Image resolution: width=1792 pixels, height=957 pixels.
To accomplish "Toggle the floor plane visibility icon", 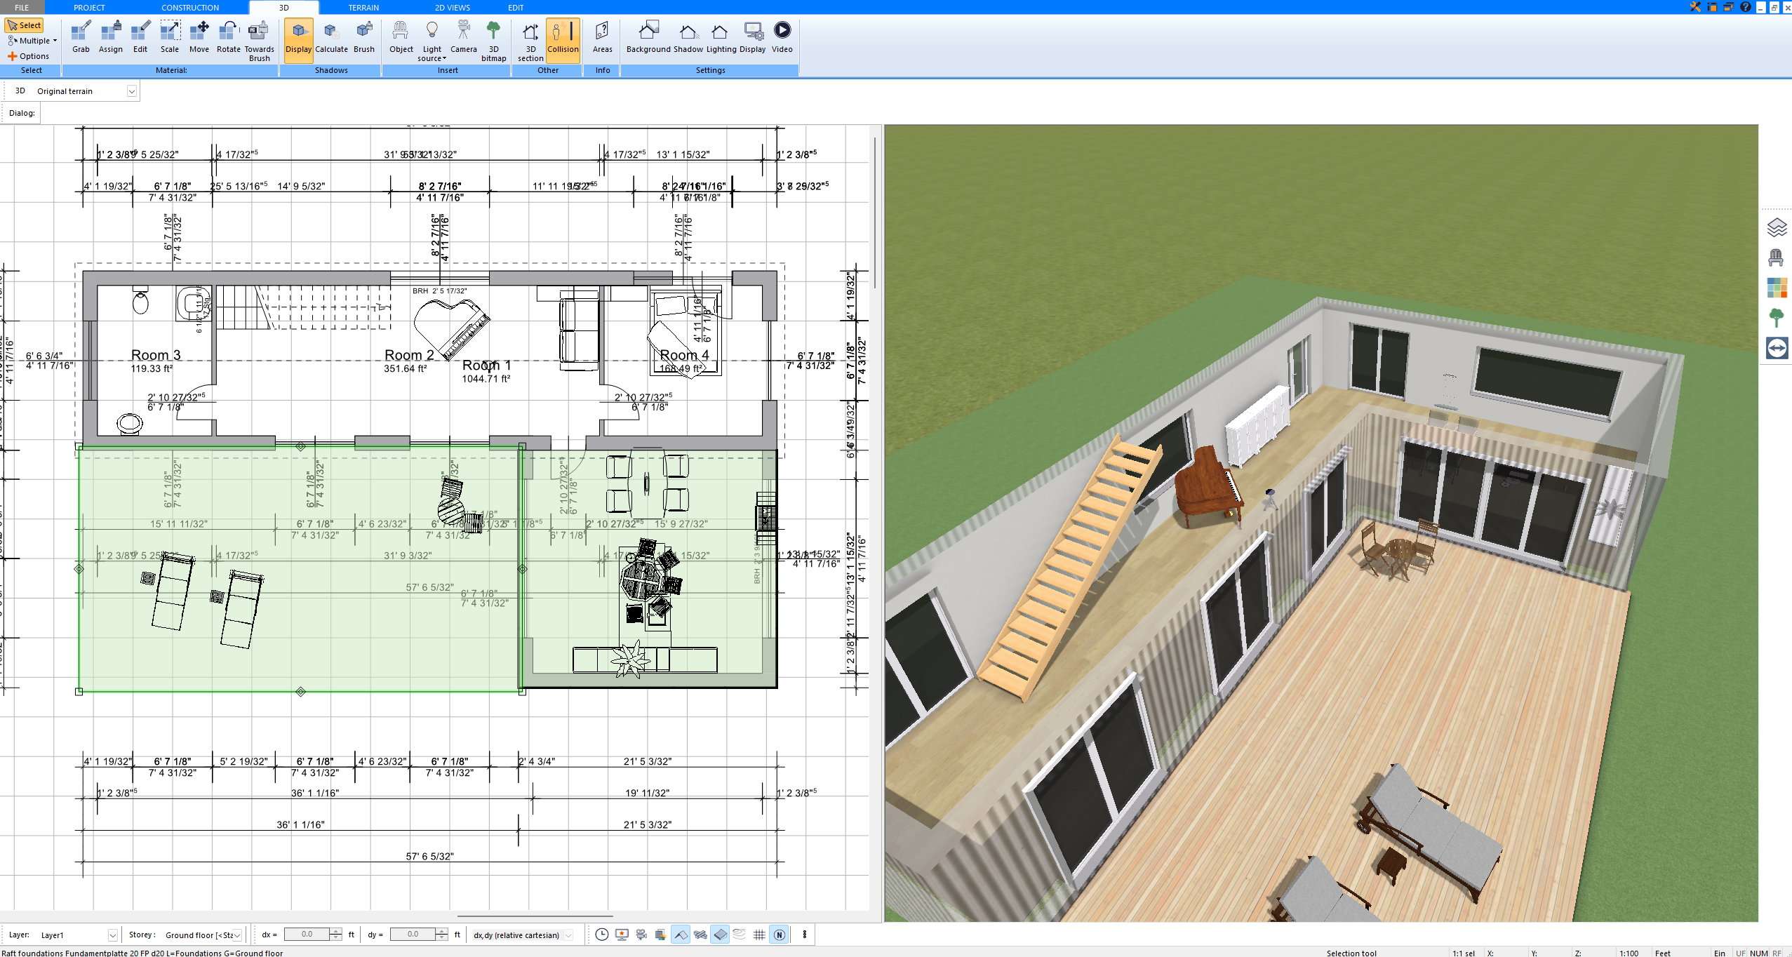I will (720, 935).
